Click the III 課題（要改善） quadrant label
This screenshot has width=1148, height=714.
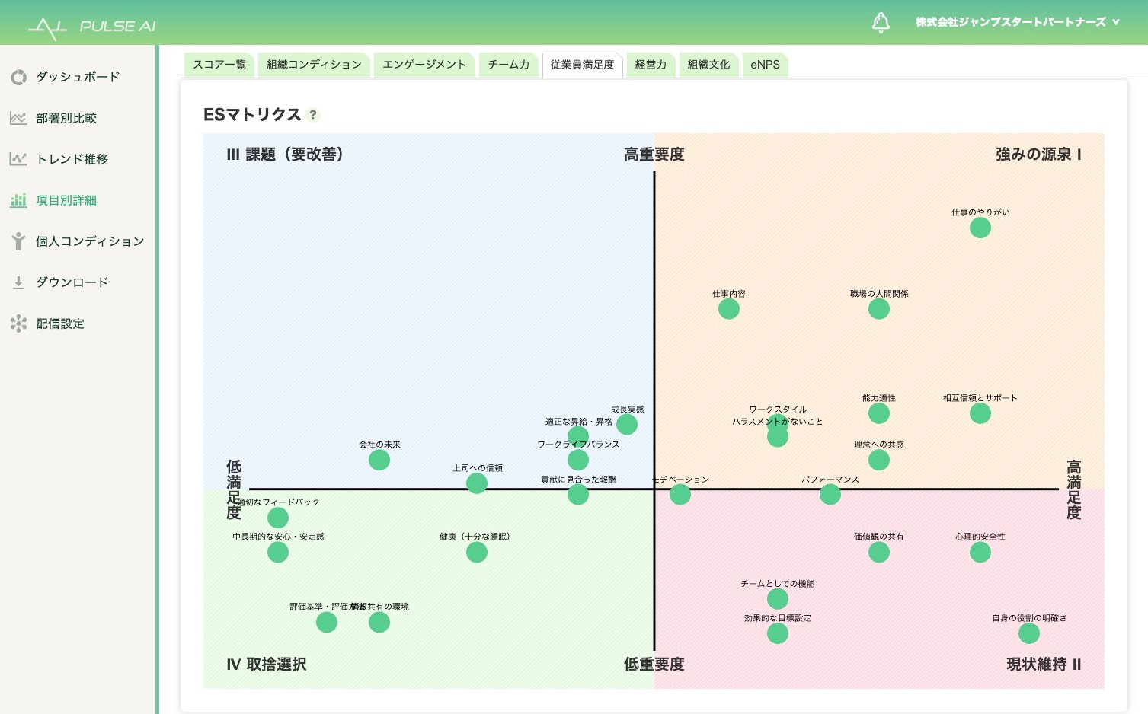(x=286, y=155)
